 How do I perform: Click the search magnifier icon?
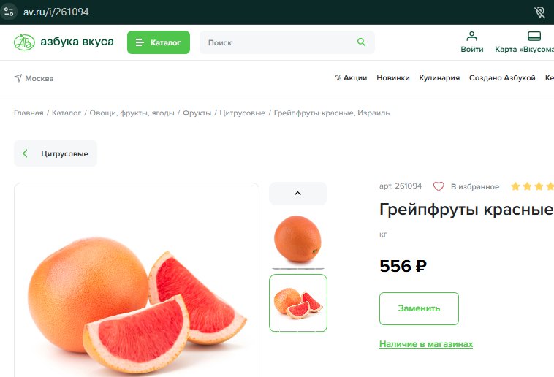point(361,42)
